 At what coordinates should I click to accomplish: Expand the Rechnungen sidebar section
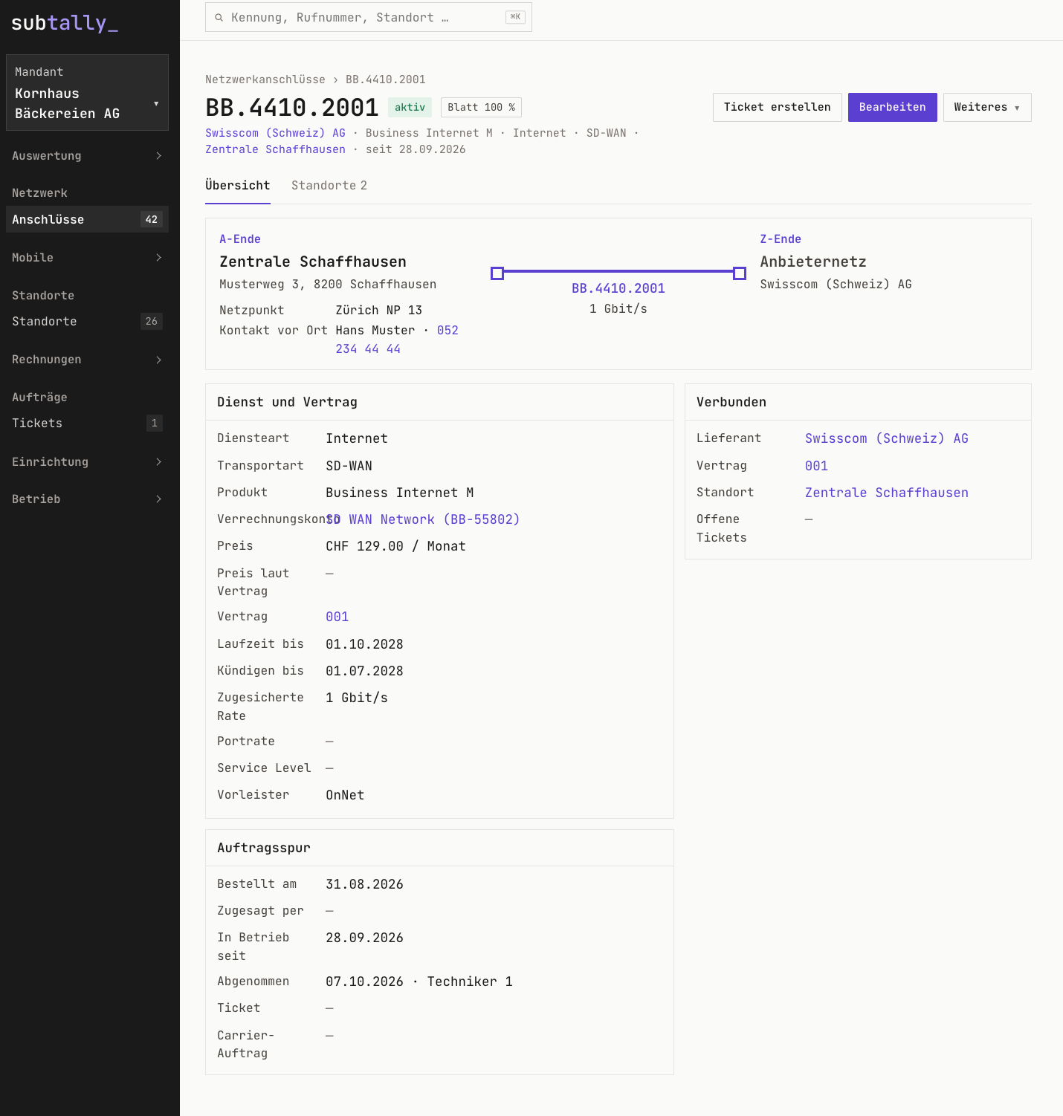[87, 360]
